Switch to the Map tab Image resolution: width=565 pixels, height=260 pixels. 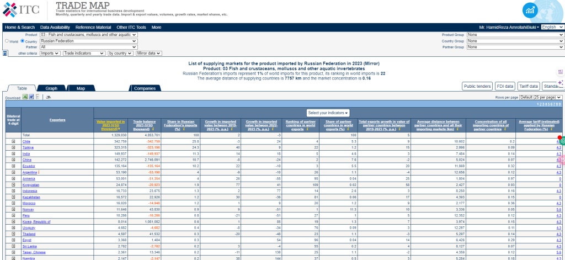[81, 88]
